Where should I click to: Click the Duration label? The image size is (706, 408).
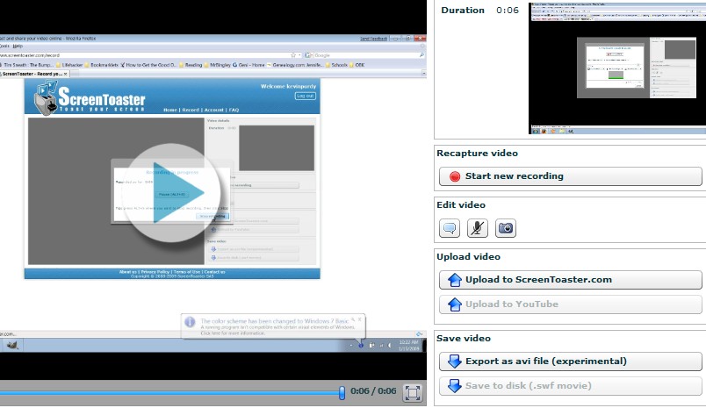tap(463, 11)
